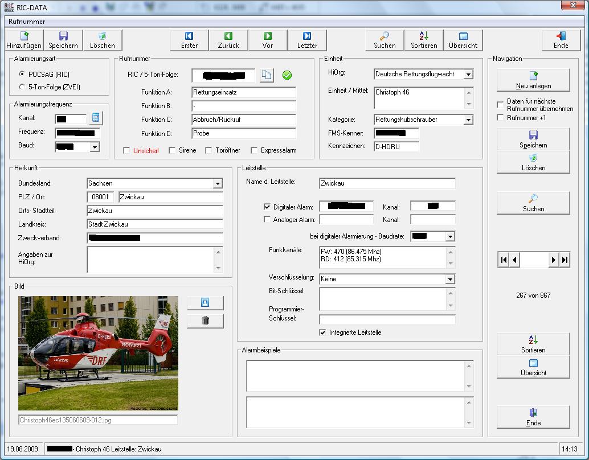The image size is (589, 460).
Task: Delete the picture with the trash icon
Action: pyautogui.click(x=205, y=321)
